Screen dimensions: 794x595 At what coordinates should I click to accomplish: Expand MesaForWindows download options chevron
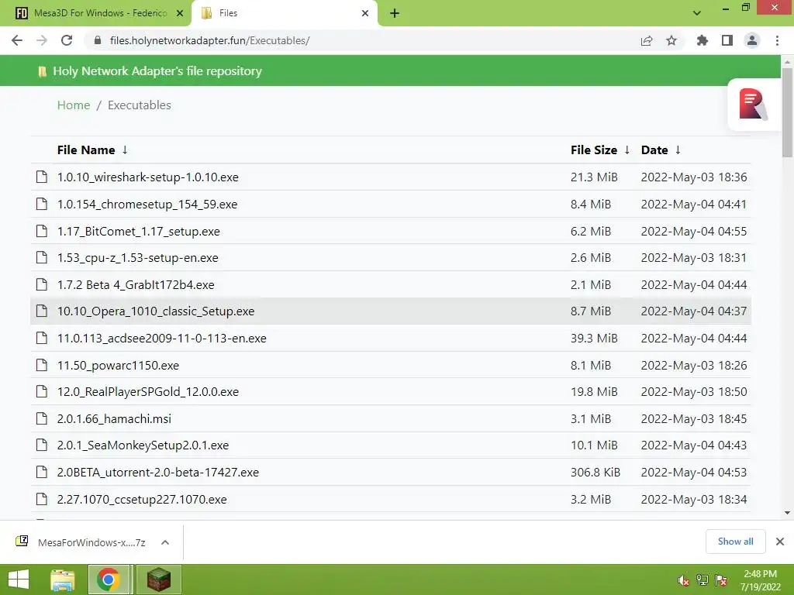pyautogui.click(x=164, y=542)
